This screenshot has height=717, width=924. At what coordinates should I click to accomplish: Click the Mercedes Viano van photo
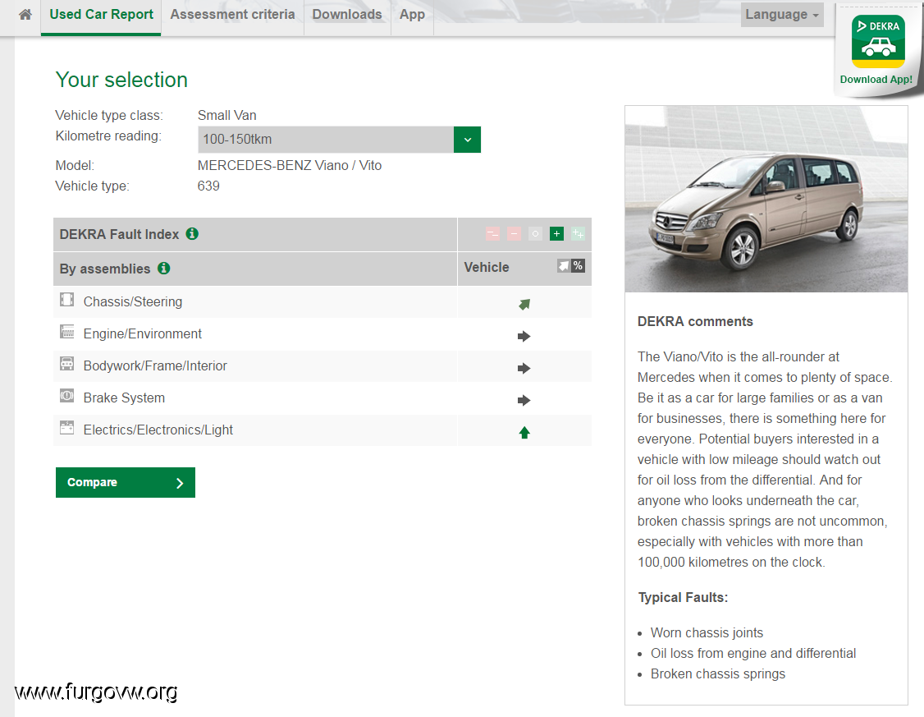pos(766,200)
